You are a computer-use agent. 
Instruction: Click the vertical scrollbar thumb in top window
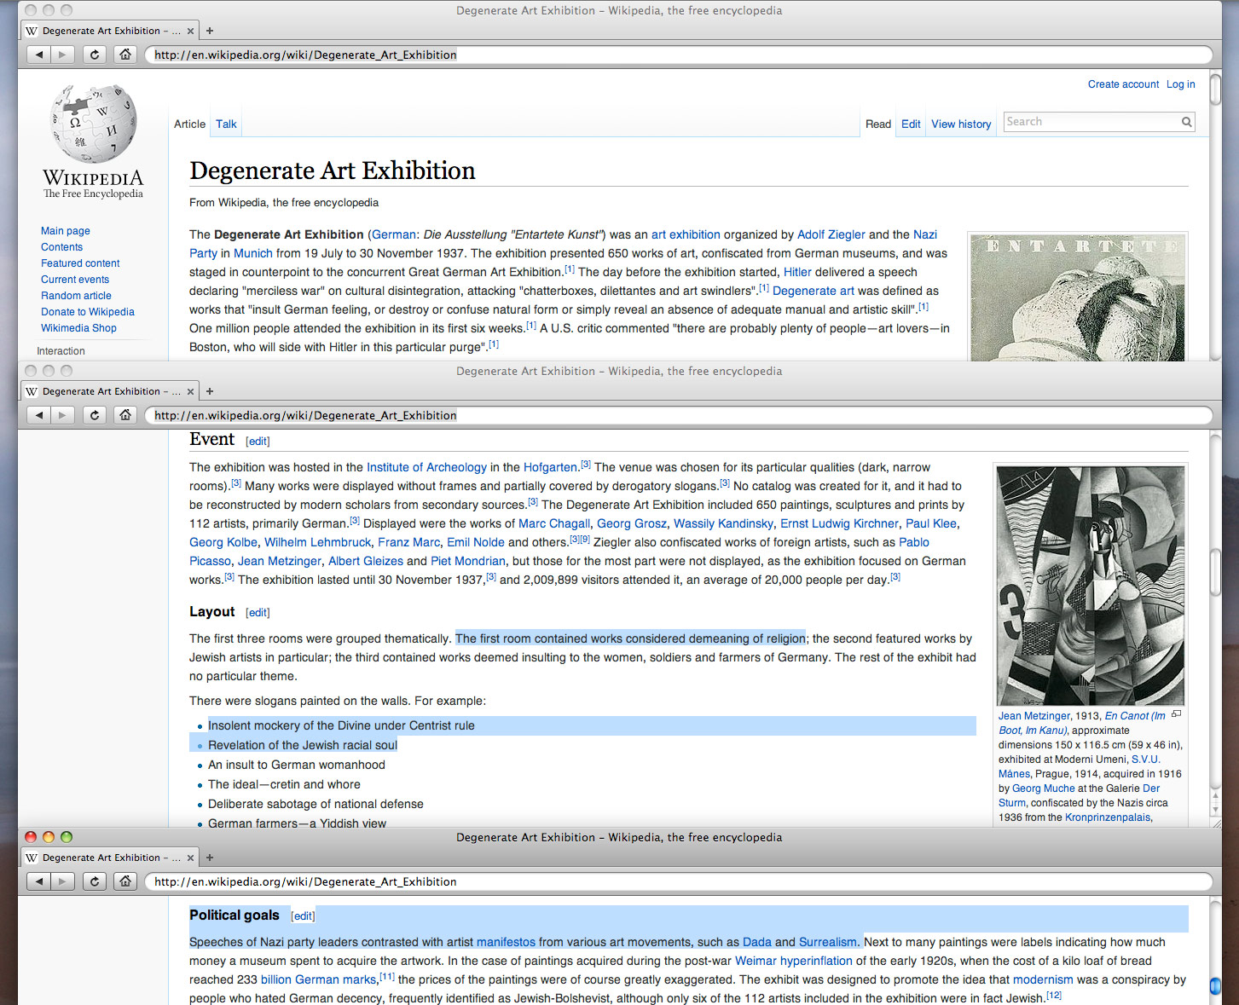tap(1216, 90)
